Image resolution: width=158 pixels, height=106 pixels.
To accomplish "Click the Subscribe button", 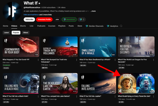I will (x=29, y=20).
